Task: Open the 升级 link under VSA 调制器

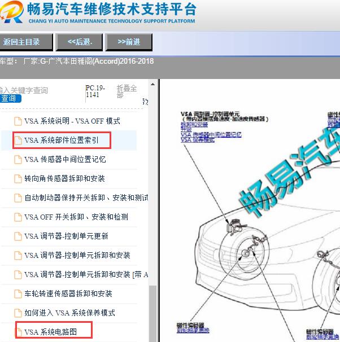Action: point(186,130)
